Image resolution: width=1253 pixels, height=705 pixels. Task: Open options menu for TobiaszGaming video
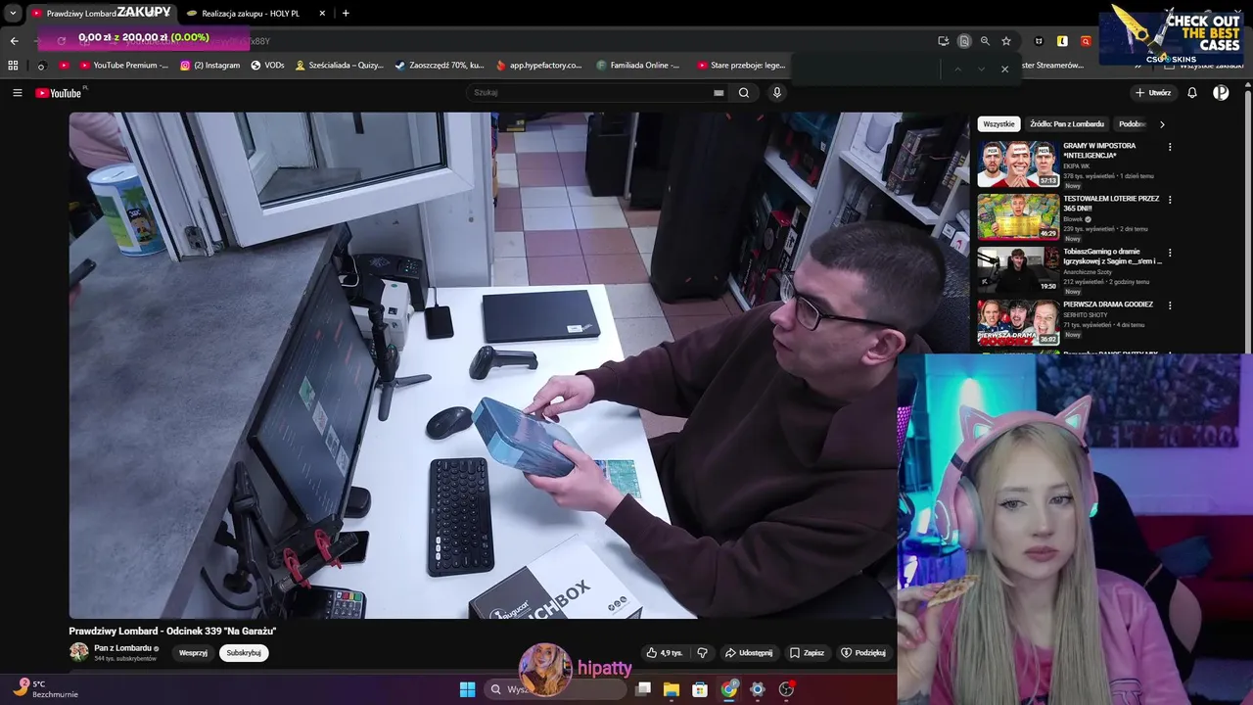point(1170,253)
